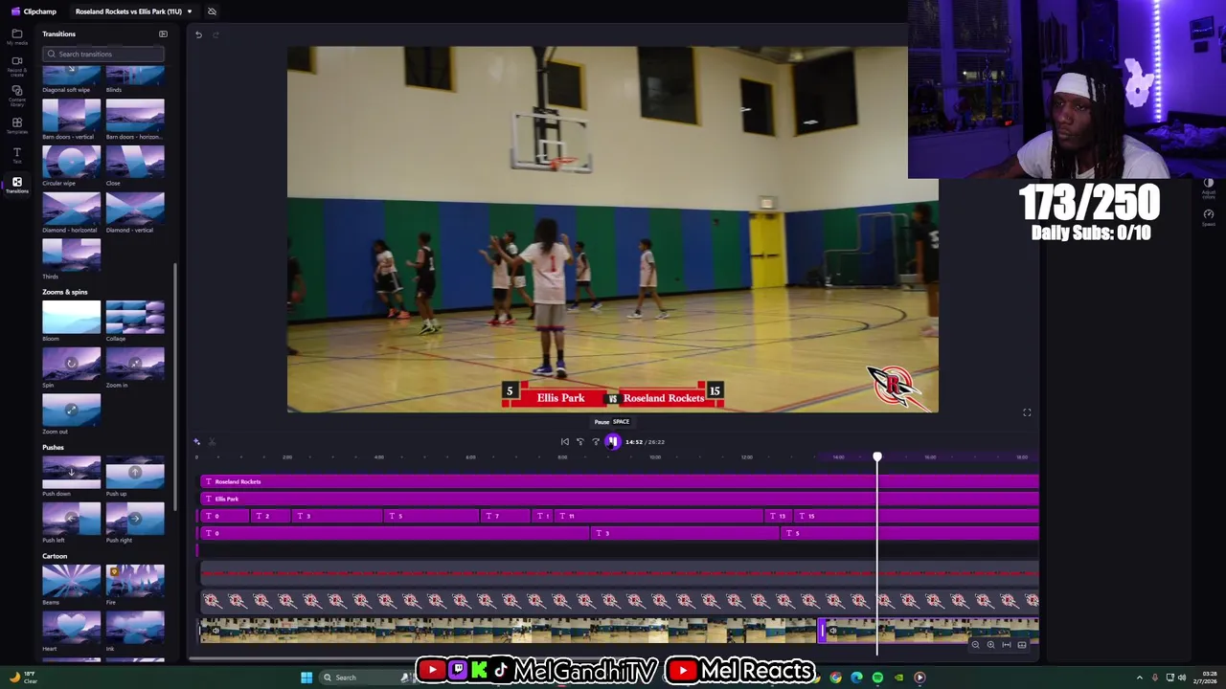The height and width of the screenshot is (689, 1226).
Task: Select the Zoom in transition
Action: click(135, 364)
